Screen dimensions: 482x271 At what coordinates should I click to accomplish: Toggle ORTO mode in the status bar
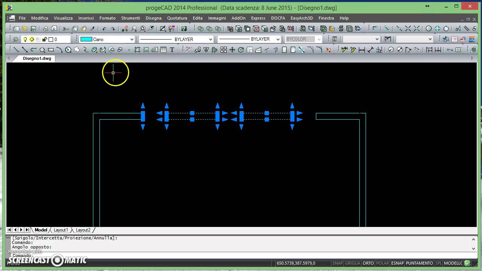click(x=368, y=263)
